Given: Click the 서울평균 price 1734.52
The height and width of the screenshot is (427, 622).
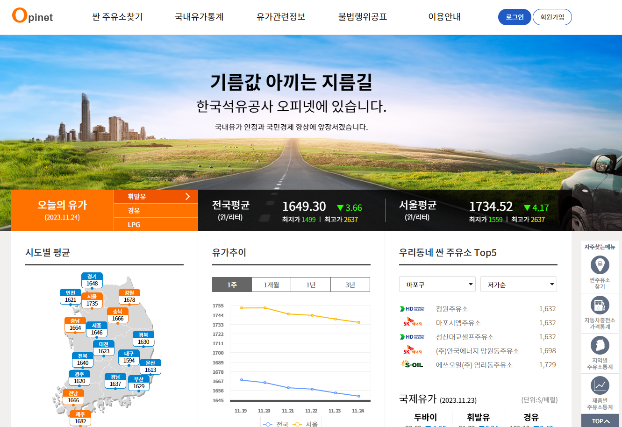Looking at the screenshot, I should [491, 206].
